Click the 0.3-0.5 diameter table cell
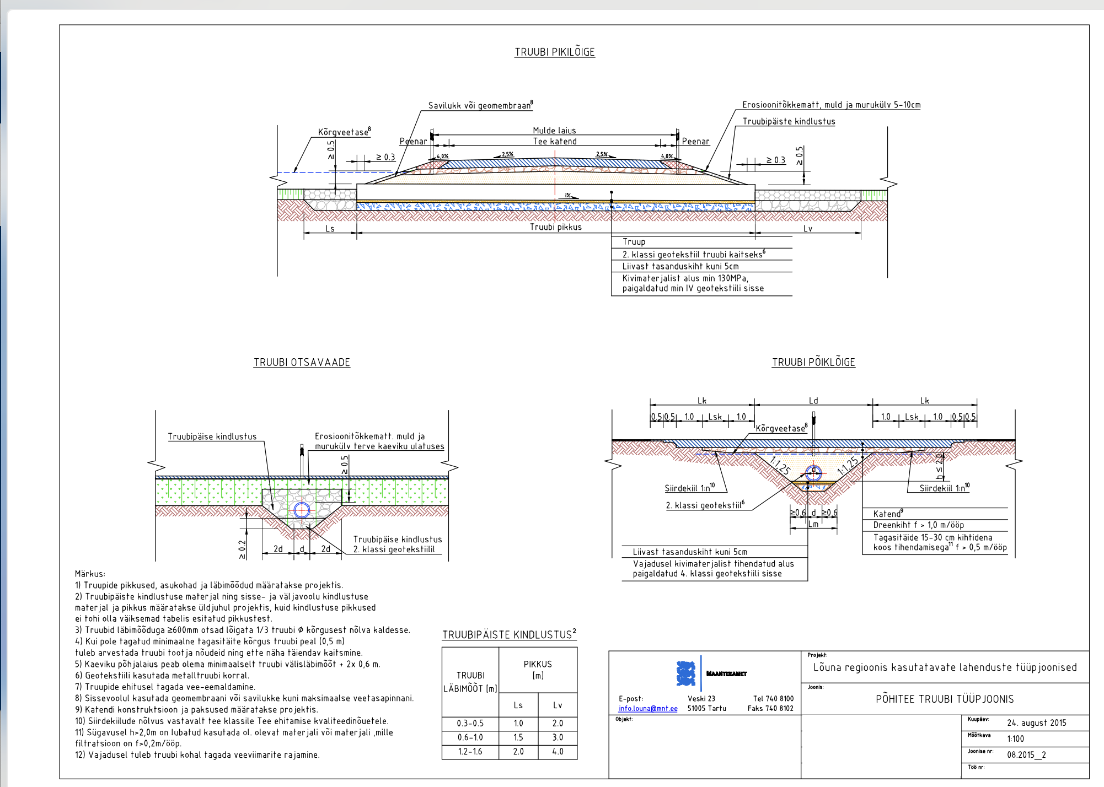 click(470, 724)
